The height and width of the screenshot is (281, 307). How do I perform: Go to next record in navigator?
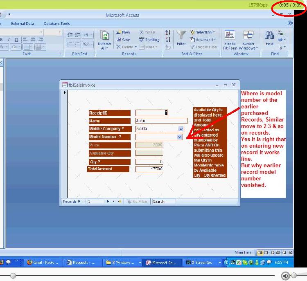[x=108, y=201]
